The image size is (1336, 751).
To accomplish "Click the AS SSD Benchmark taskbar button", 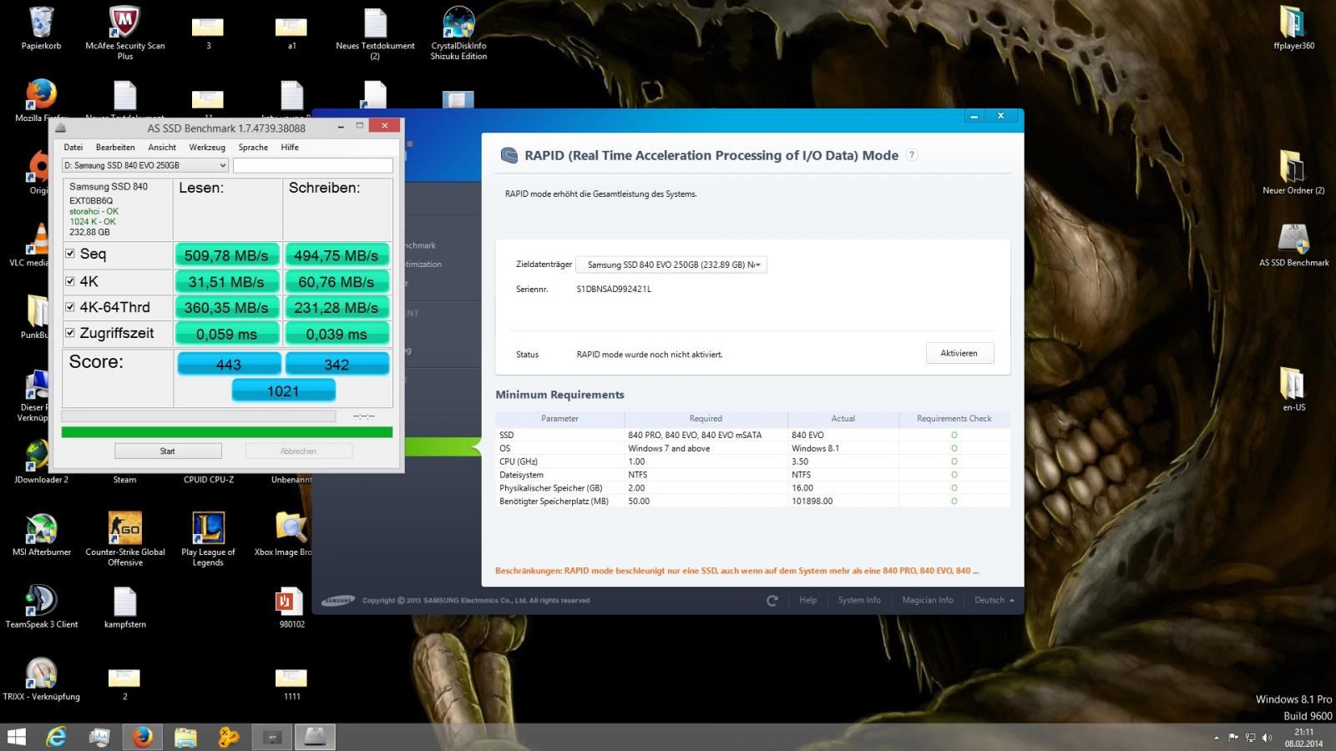I will coord(315,737).
